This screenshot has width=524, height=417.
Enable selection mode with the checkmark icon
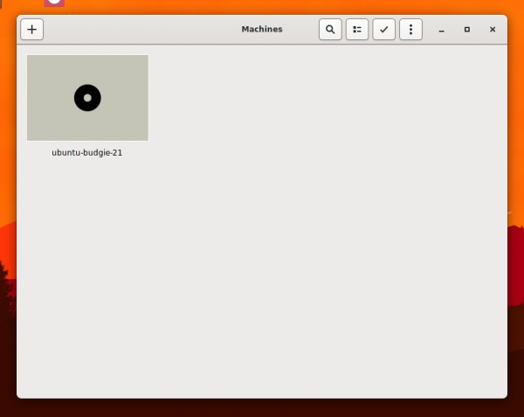pos(383,29)
